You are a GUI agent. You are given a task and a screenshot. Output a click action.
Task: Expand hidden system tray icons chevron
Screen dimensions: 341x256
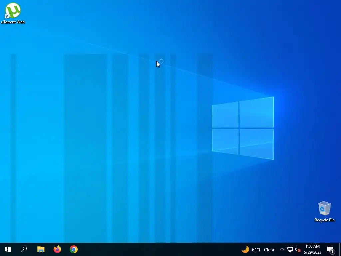[x=282, y=249]
